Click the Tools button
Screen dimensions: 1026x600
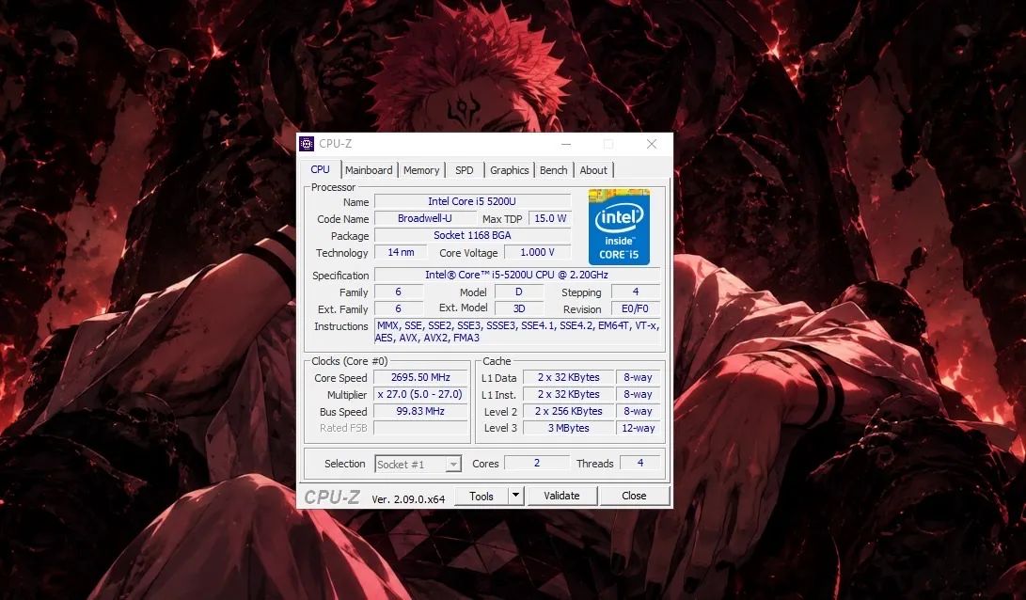481,496
